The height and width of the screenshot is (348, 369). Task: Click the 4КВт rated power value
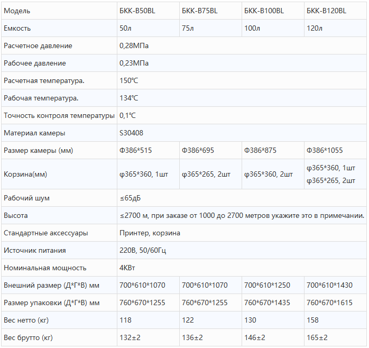(x=130, y=268)
